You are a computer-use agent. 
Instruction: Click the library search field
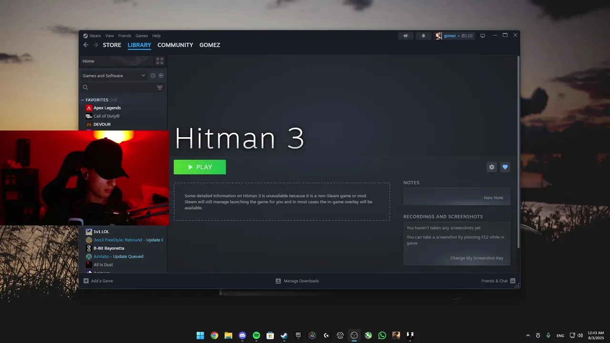[x=118, y=88]
